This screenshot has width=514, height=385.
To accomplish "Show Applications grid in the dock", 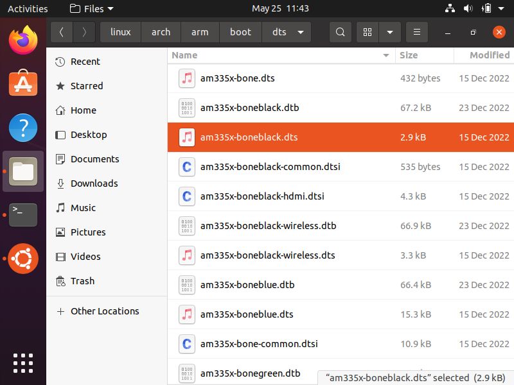I will click(x=23, y=363).
